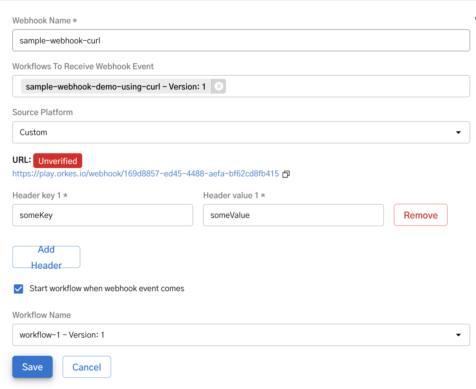Expand the Source Platform Custom dropdown
Image resolution: width=476 pixels, height=389 pixels.
(458, 132)
